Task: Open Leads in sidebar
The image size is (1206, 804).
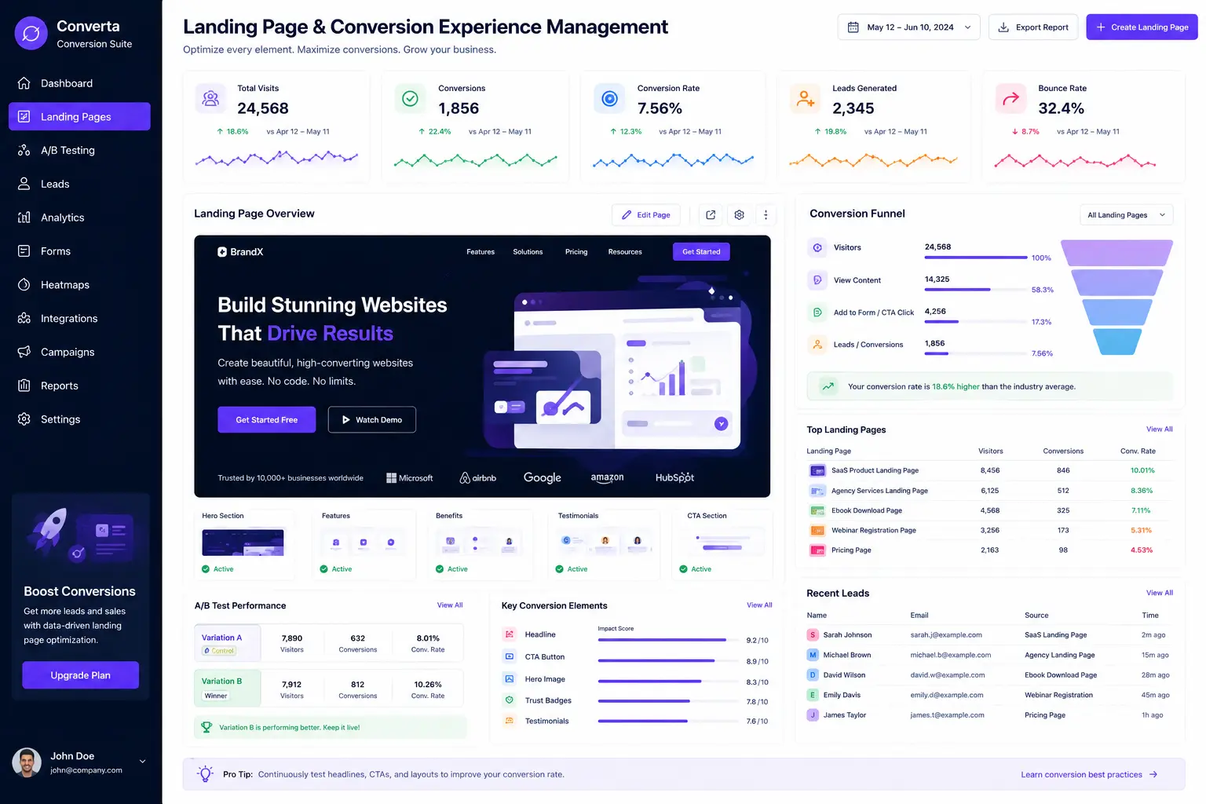Action: tap(79, 184)
